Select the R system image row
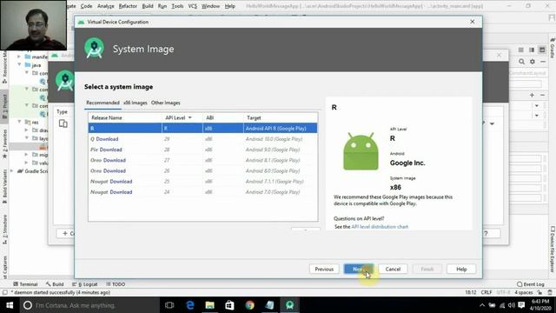The width and height of the screenshot is (556, 313). click(x=202, y=129)
